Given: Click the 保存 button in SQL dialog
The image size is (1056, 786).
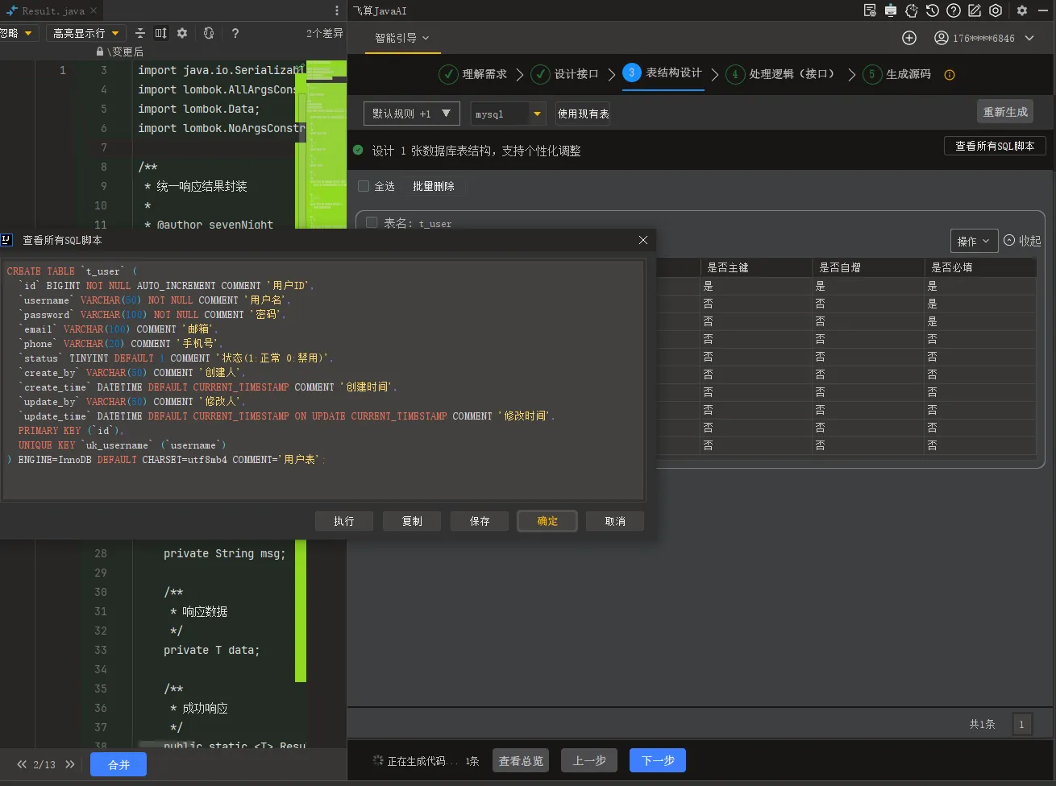Looking at the screenshot, I should (480, 521).
